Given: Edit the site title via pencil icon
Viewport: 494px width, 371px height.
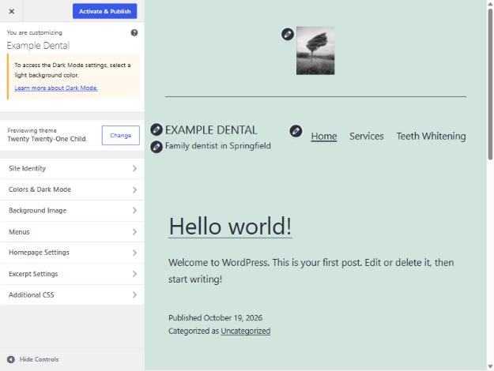Looking at the screenshot, I should 156,129.
